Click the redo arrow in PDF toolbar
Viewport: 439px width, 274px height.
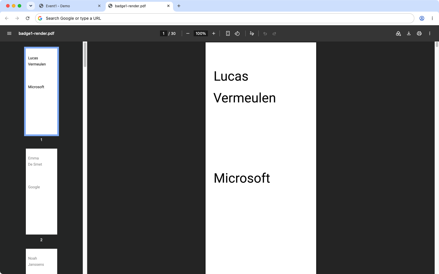coord(274,33)
